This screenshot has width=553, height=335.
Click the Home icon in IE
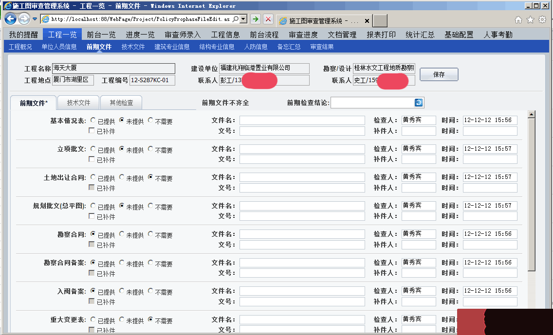point(518,20)
